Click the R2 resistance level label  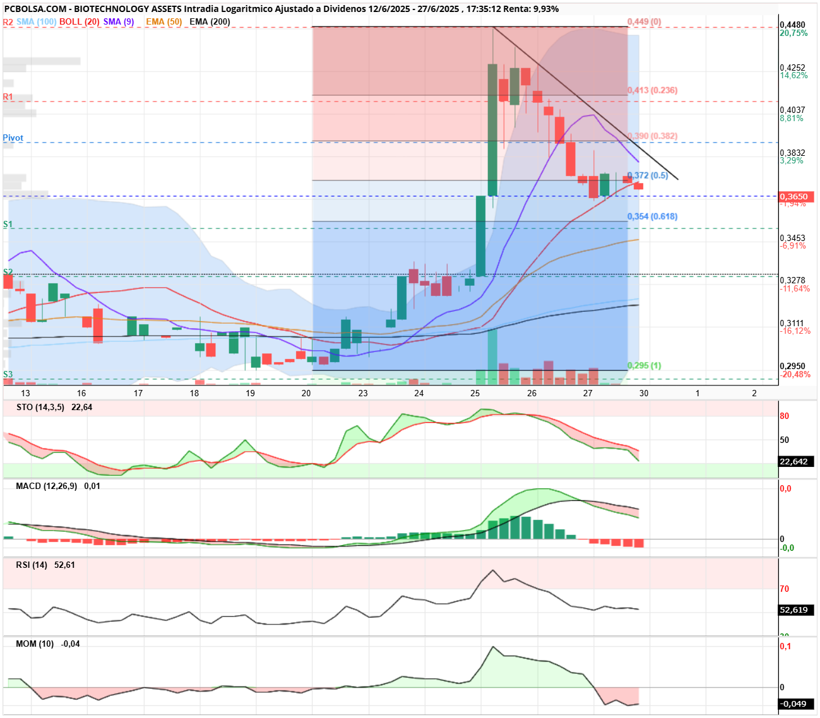[x=8, y=21]
